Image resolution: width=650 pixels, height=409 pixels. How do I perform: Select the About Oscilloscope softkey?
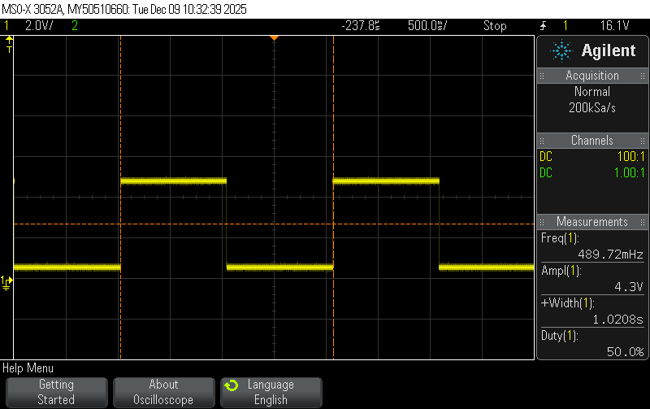(x=164, y=392)
